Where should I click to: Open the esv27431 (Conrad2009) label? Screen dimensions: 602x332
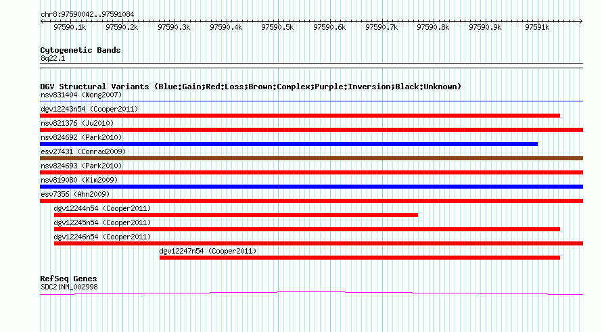83,151
